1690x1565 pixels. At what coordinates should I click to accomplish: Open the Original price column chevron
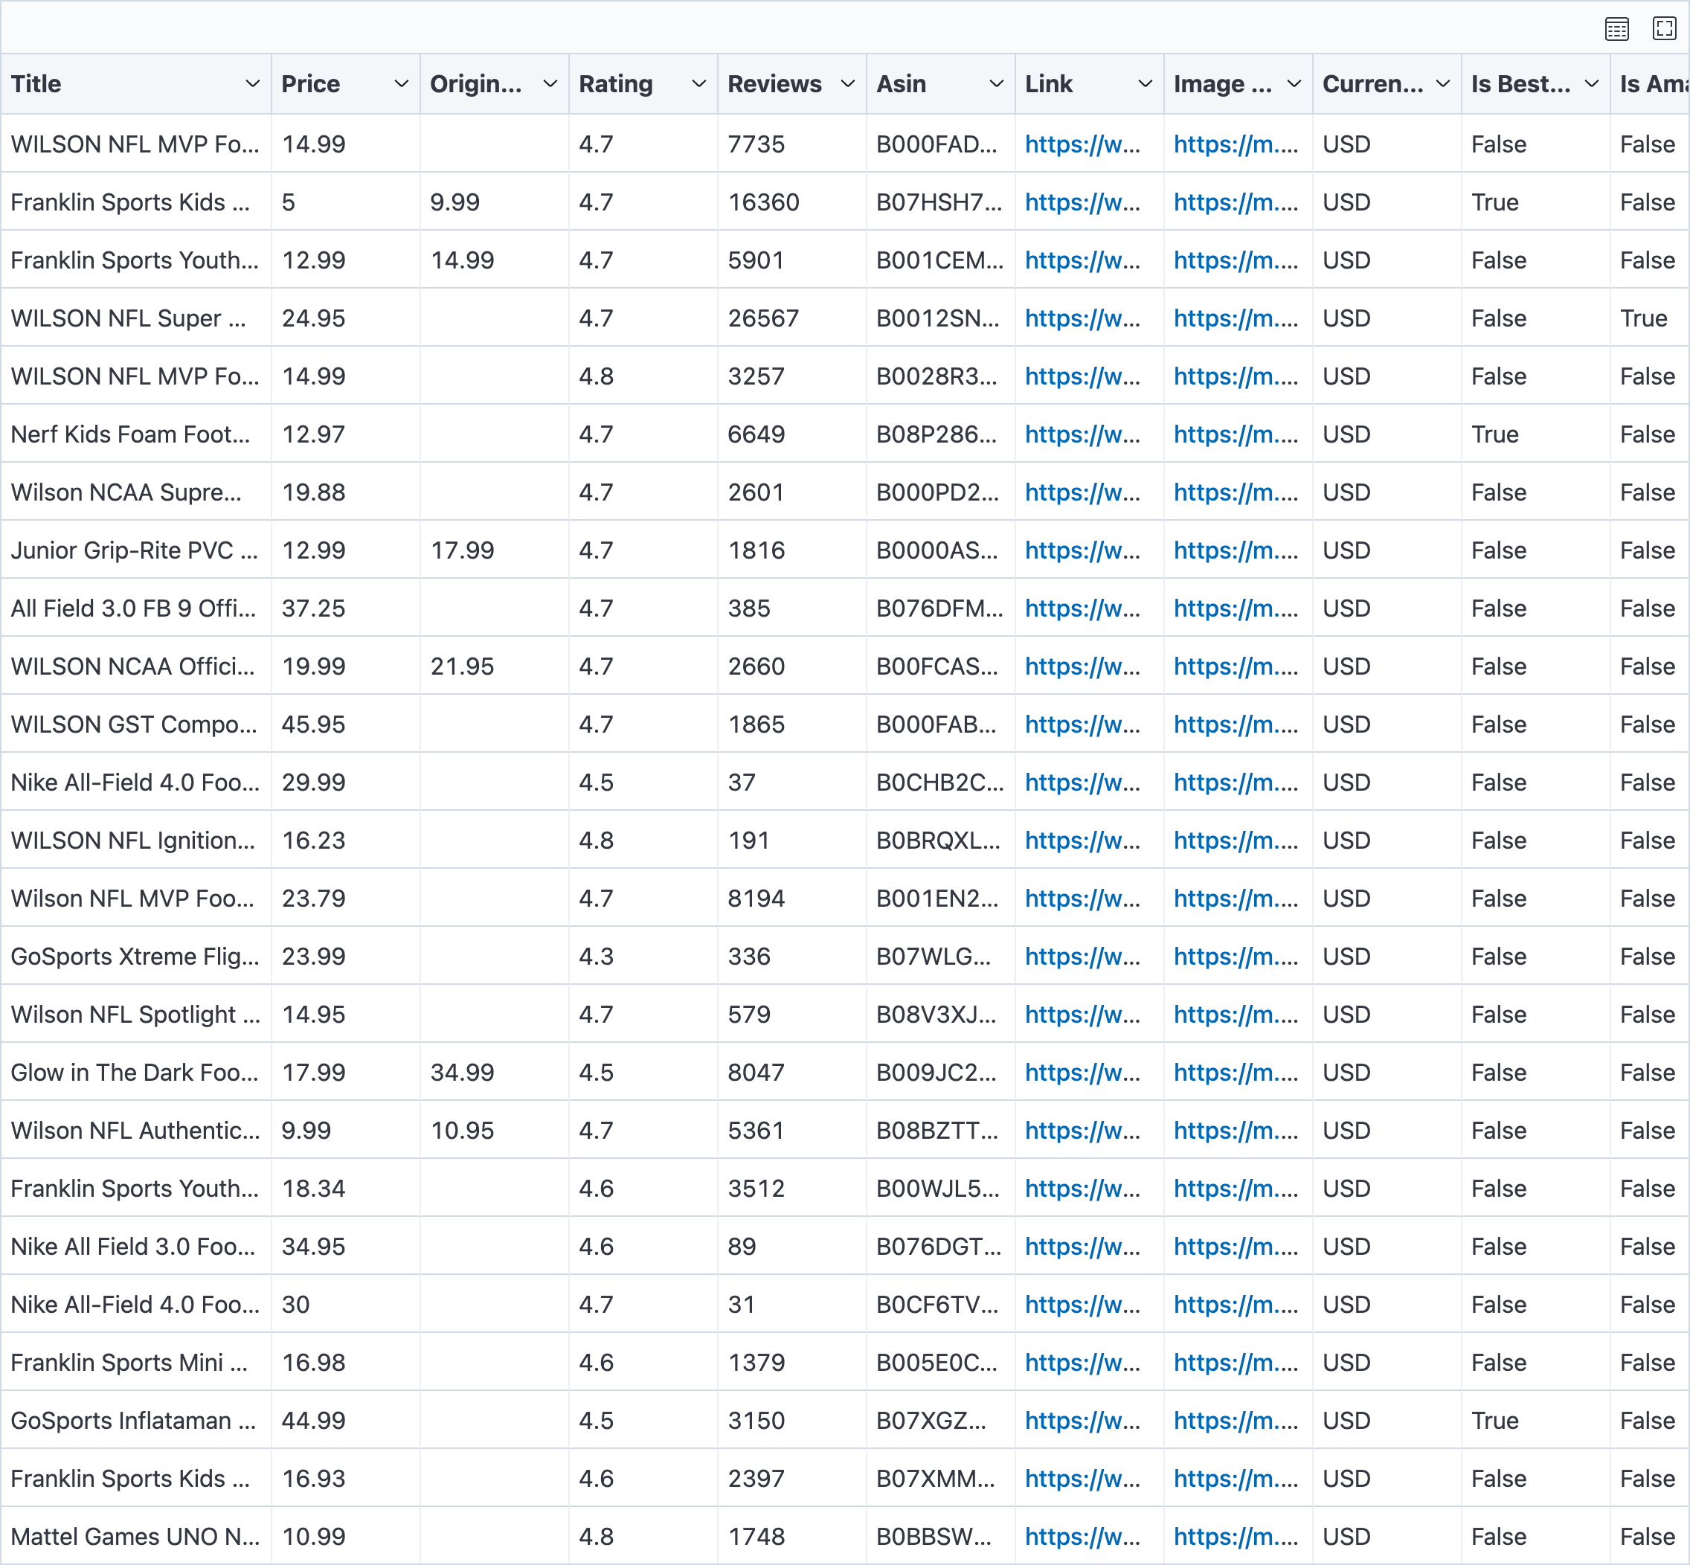550,84
